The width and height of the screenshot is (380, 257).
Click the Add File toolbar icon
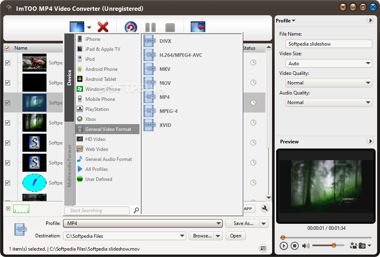pyautogui.click(x=77, y=27)
